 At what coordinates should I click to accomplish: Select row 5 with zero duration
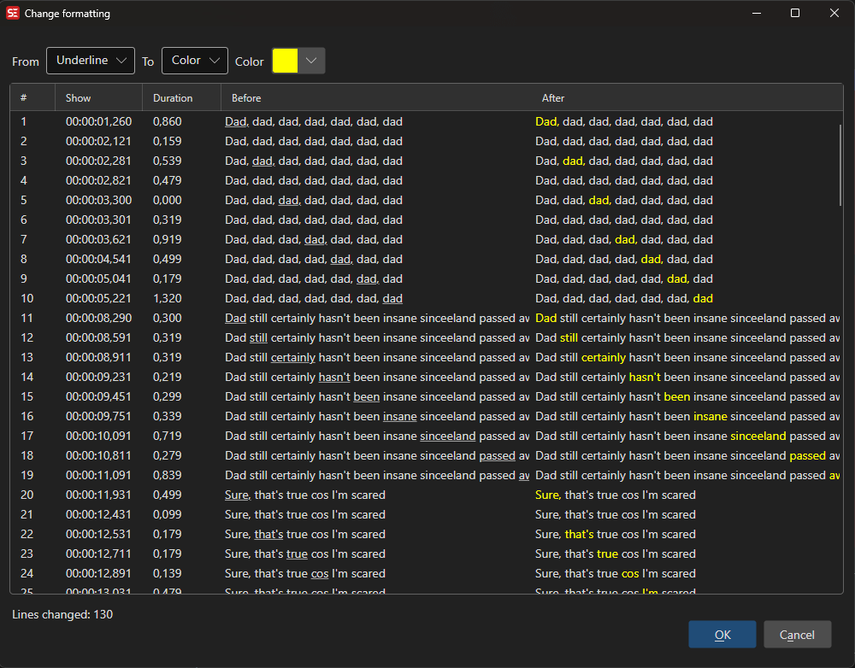pyautogui.click(x=256, y=200)
